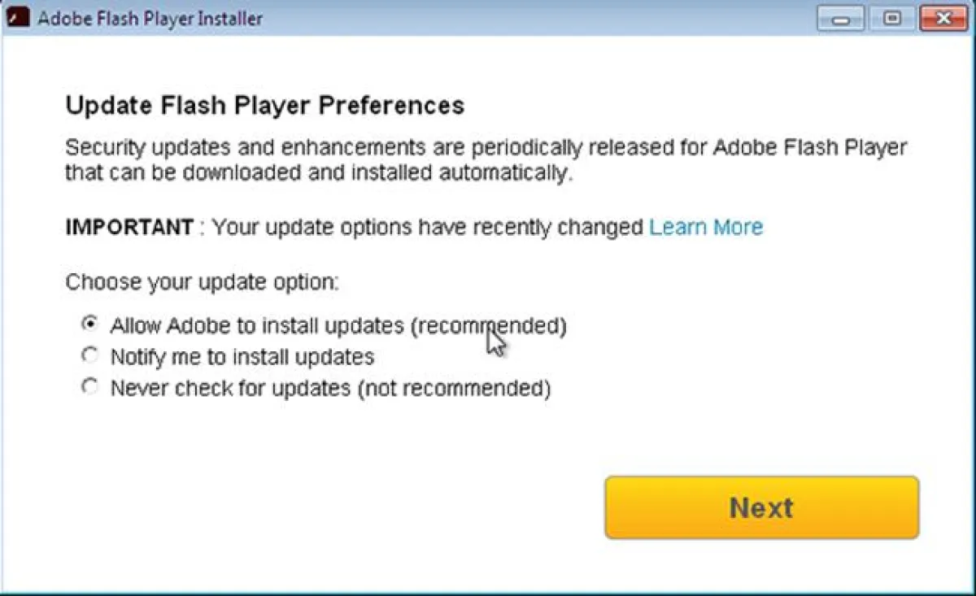Enable the Never check for updates radio button
Viewport: 976px width, 596px height.
[x=89, y=387]
